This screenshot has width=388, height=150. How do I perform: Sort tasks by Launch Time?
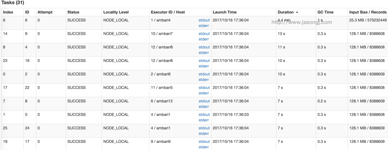click(x=225, y=12)
